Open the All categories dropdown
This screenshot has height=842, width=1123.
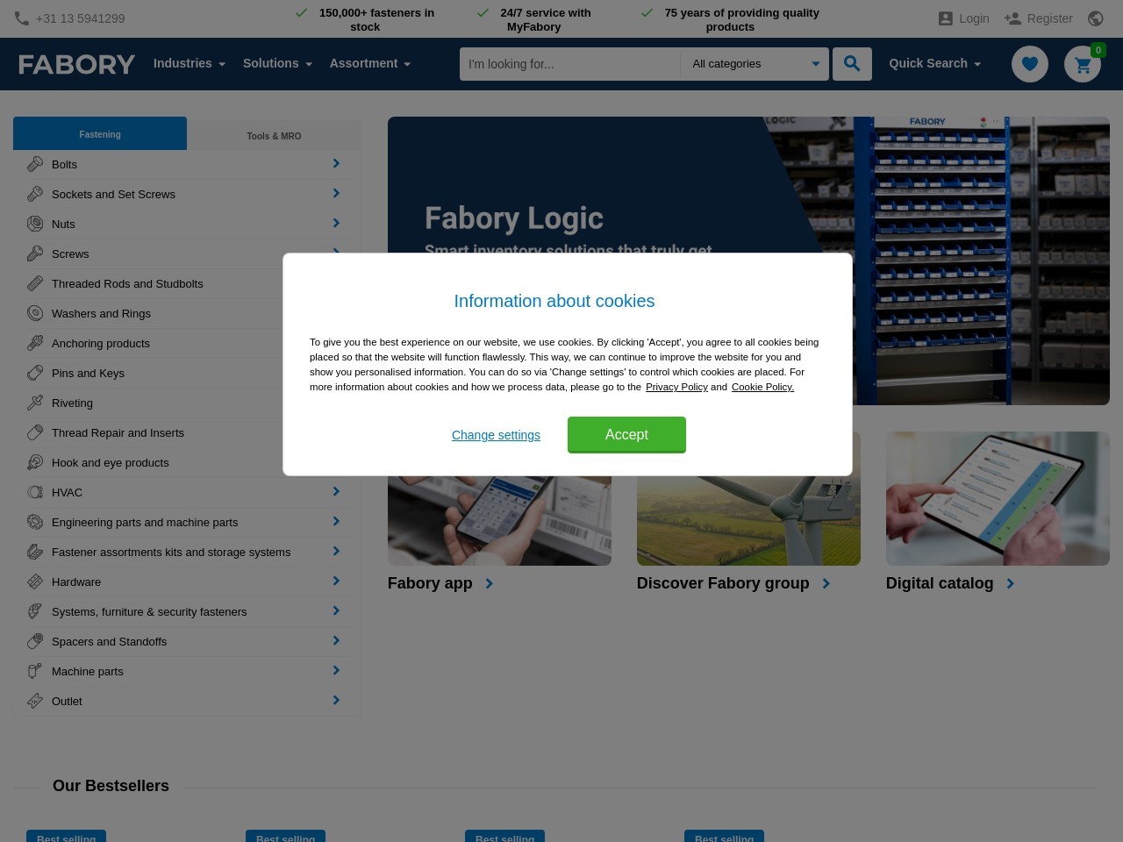click(755, 64)
